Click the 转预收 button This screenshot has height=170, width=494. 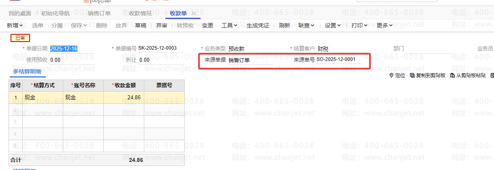(x=186, y=25)
